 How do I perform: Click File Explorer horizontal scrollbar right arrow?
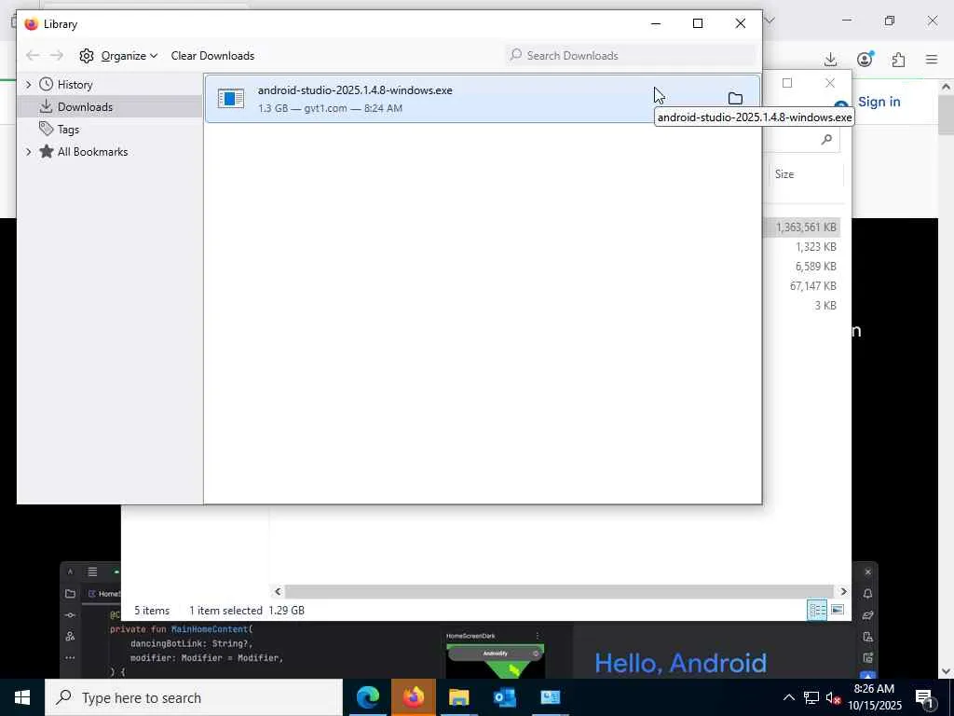point(843,591)
